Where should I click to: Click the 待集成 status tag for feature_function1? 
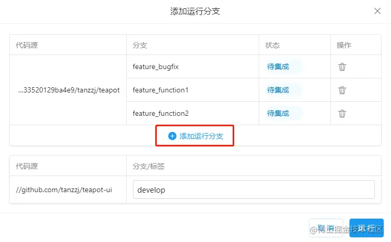[x=284, y=90]
